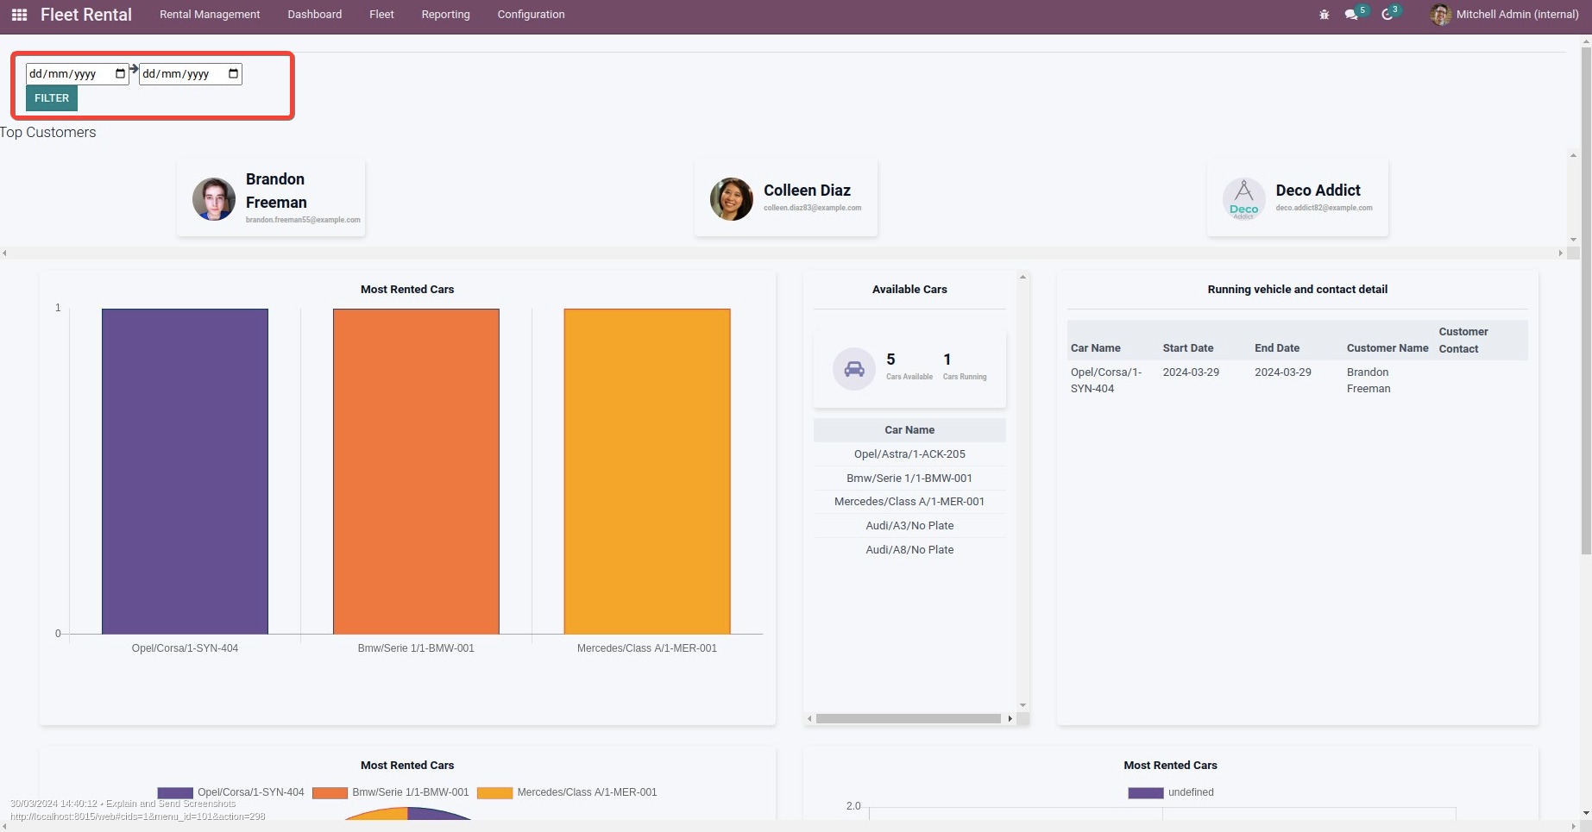The height and width of the screenshot is (832, 1592).
Task: Open calendar picker of end date field
Action: click(x=233, y=73)
